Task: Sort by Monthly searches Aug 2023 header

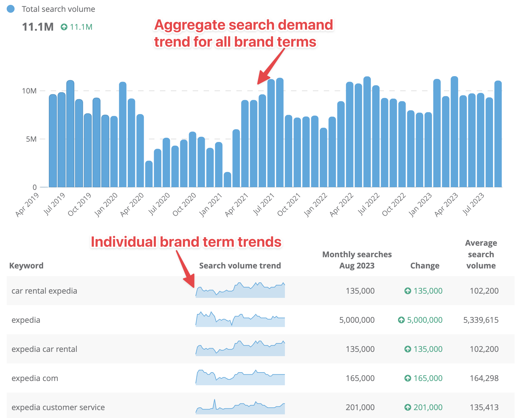Action: (x=357, y=260)
